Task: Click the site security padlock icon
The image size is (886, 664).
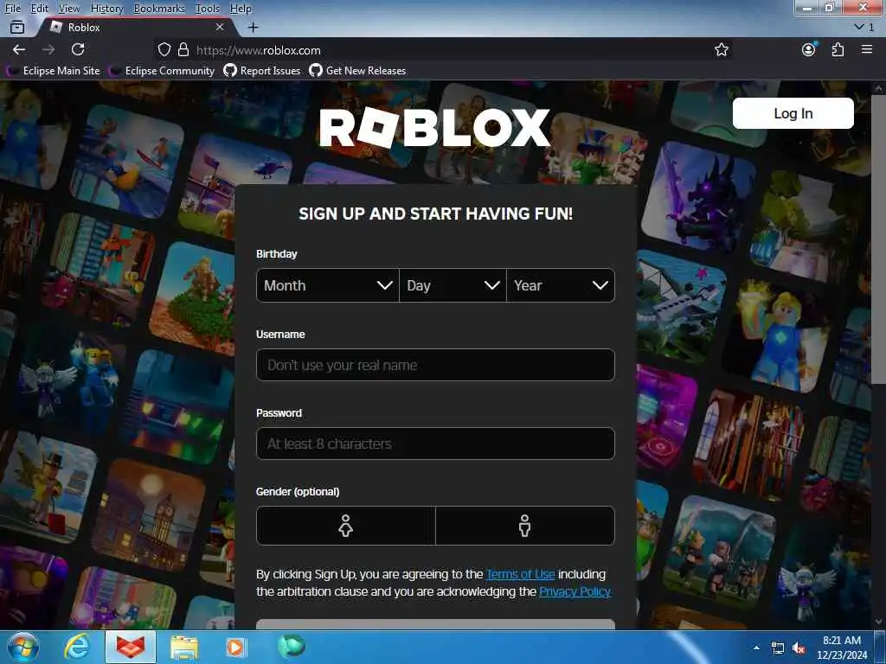Action: click(183, 49)
